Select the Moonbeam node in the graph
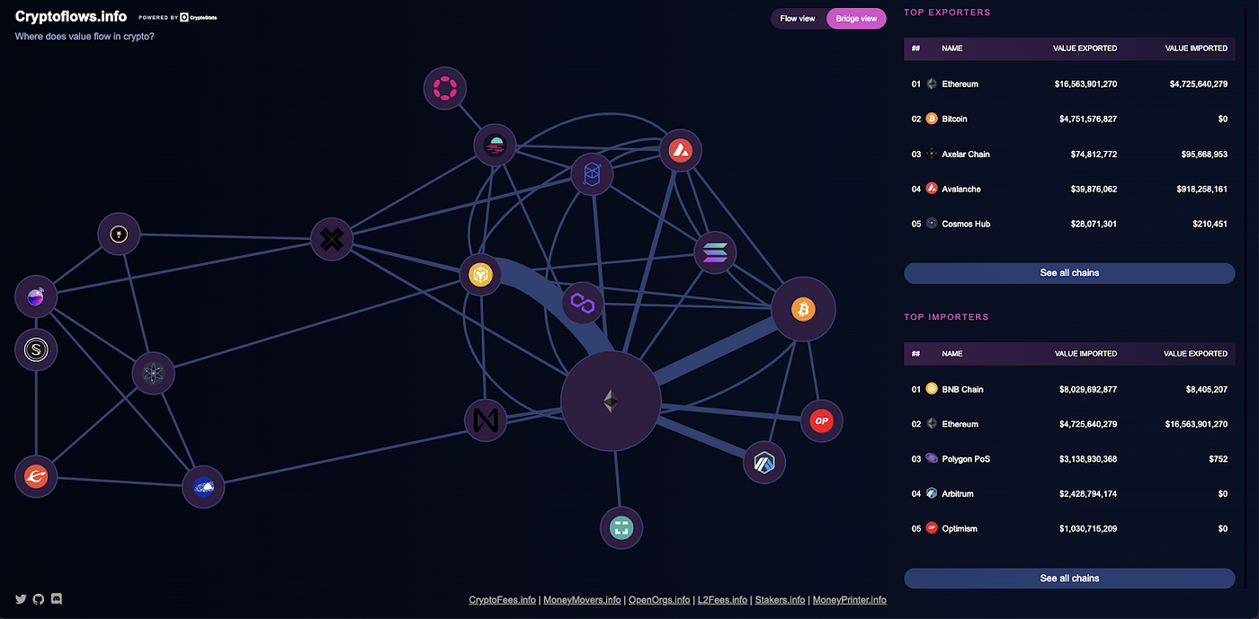This screenshot has width=1259, height=619. click(496, 145)
